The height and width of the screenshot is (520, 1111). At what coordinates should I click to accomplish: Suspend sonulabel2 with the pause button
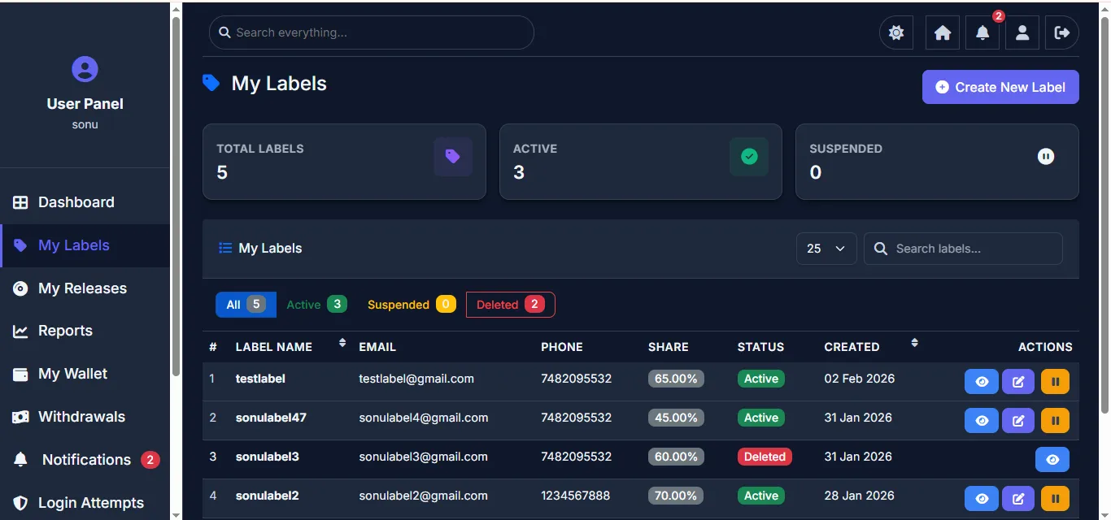[1055, 498]
